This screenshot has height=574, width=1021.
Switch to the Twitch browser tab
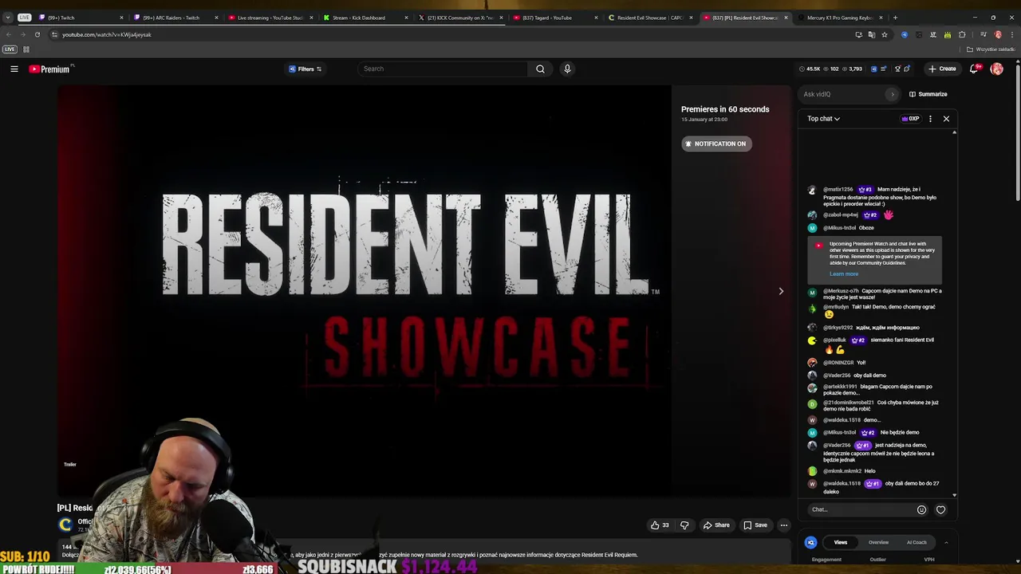coord(80,18)
